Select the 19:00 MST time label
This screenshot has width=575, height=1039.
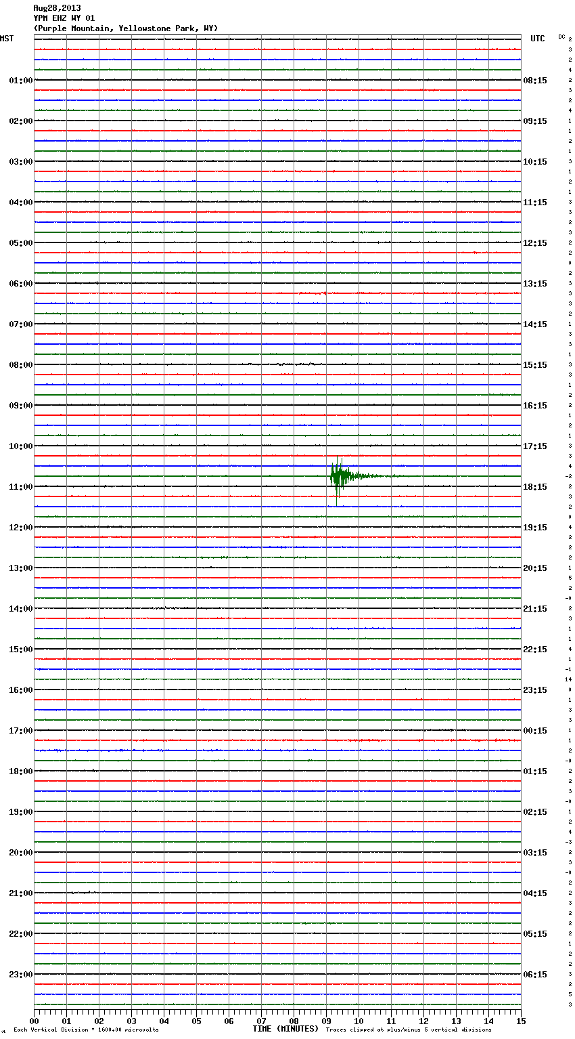[x=21, y=812]
